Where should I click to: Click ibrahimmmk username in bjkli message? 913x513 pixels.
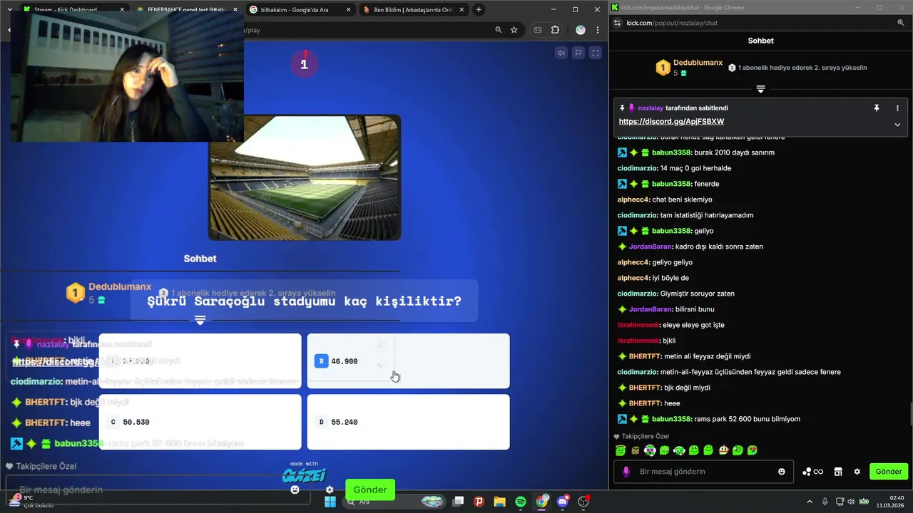[638, 341]
